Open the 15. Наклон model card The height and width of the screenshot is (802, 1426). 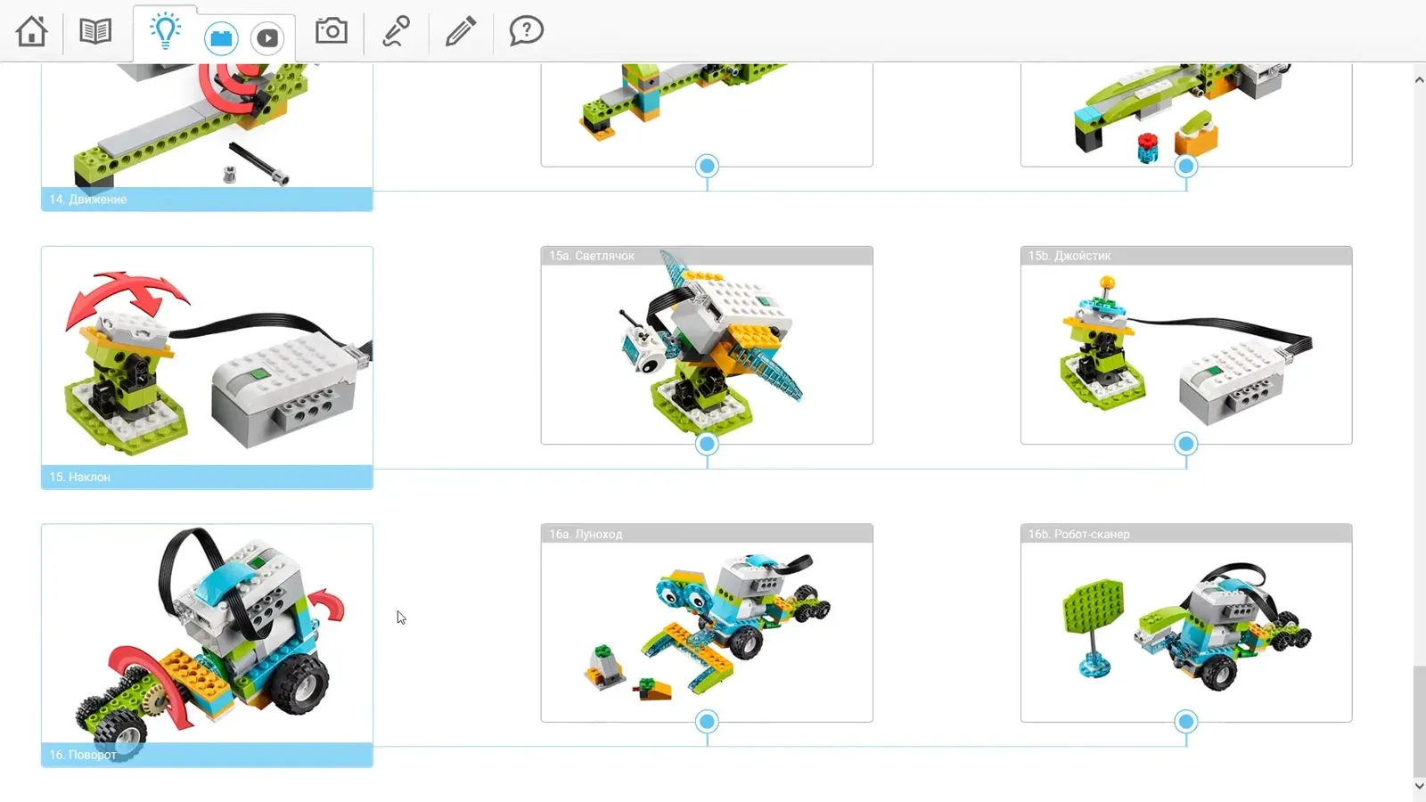207,367
